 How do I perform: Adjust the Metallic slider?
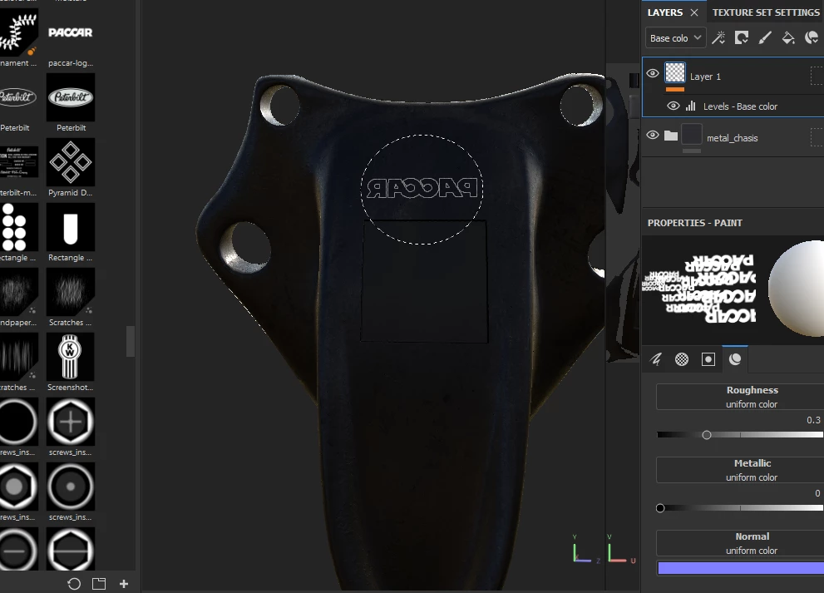tap(740, 508)
